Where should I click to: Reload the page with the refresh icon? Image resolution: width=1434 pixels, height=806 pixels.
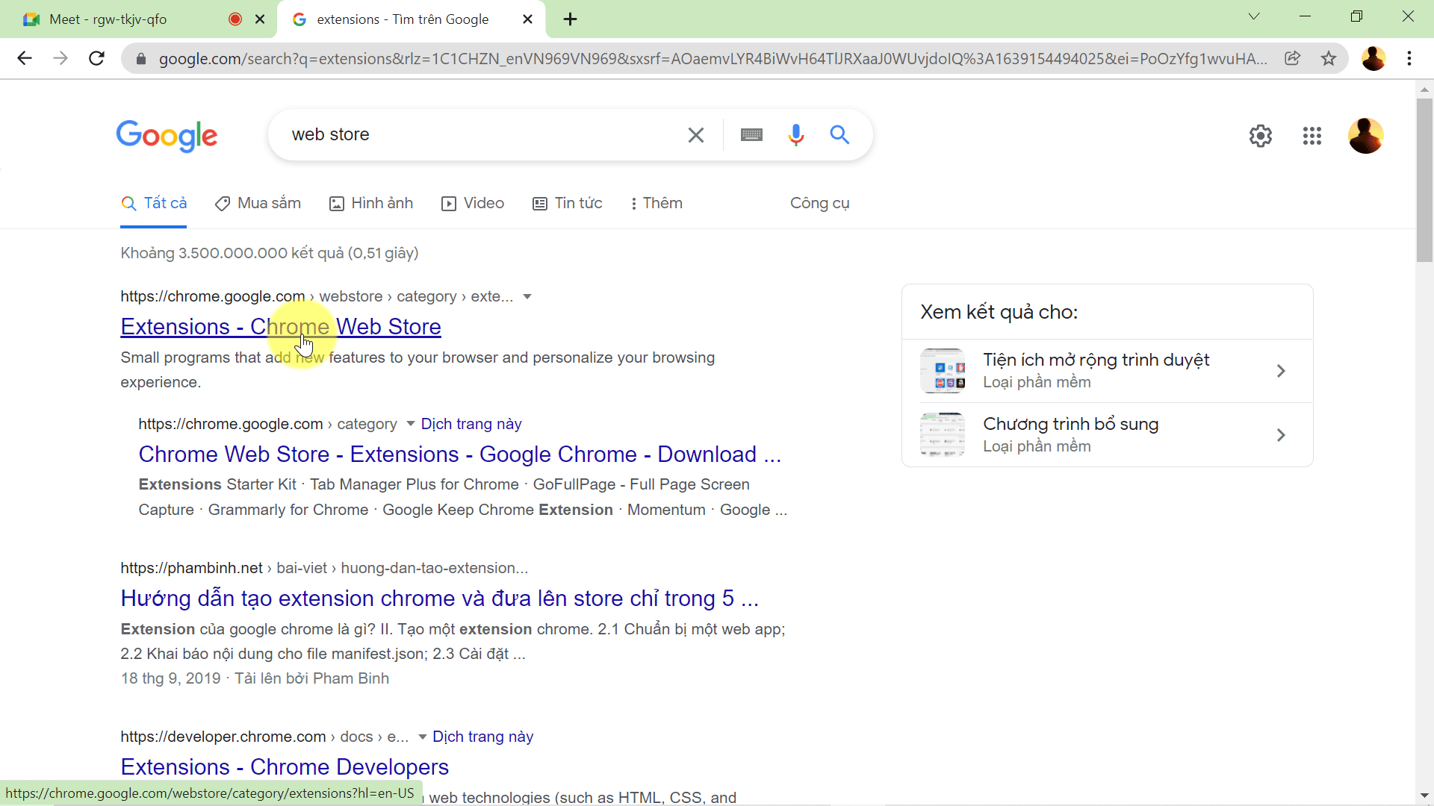tap(96, 58)
